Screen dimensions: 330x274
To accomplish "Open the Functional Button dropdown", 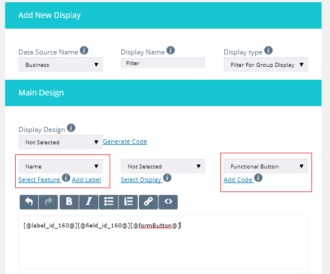I will [x=266, y=166].
